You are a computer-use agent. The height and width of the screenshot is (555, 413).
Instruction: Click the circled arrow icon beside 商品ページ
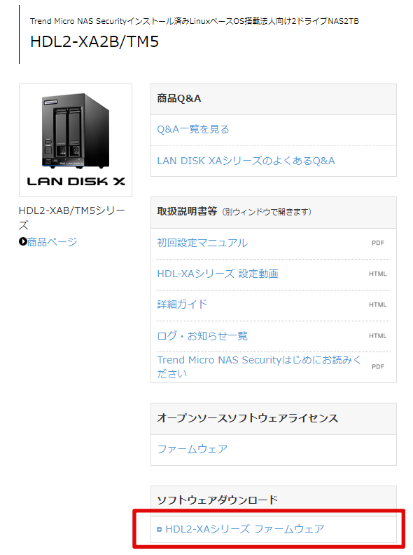[23, 242]
